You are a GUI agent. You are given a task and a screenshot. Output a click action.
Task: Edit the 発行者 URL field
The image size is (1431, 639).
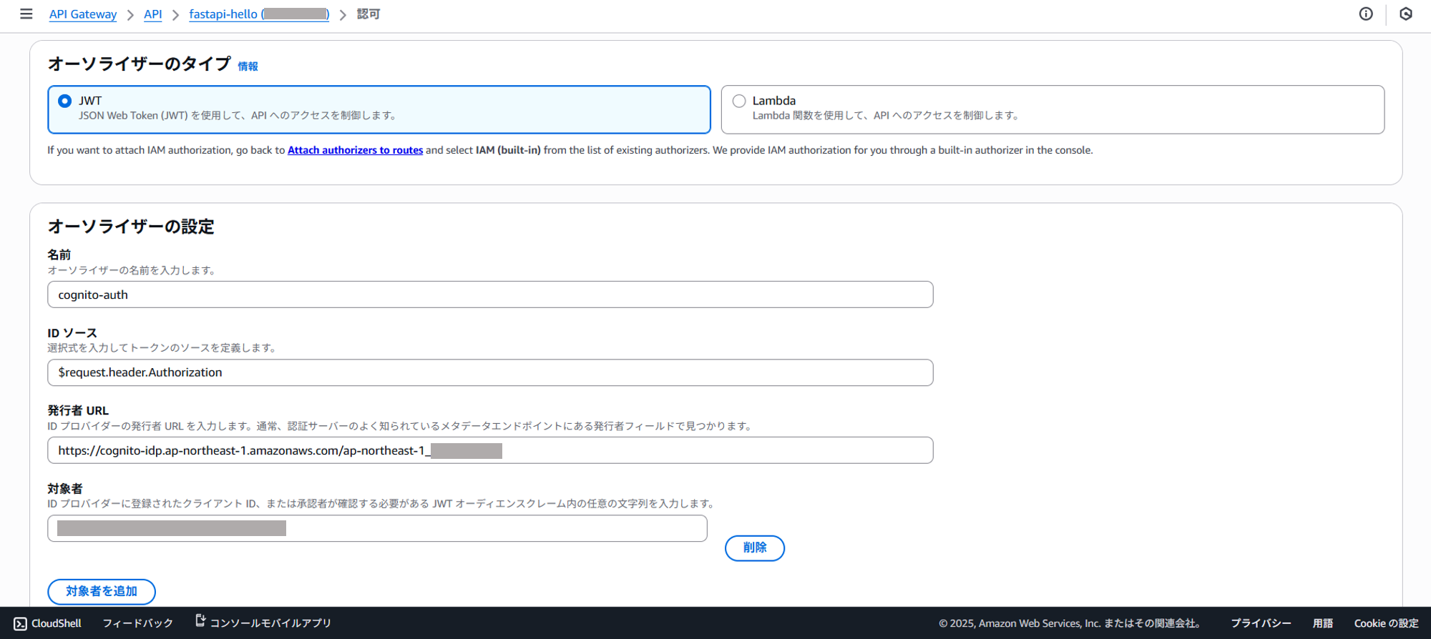click(x=490, y=450)
